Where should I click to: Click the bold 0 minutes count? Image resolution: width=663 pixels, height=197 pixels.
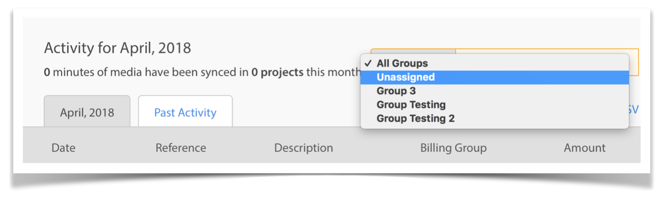tap(47, 72)
